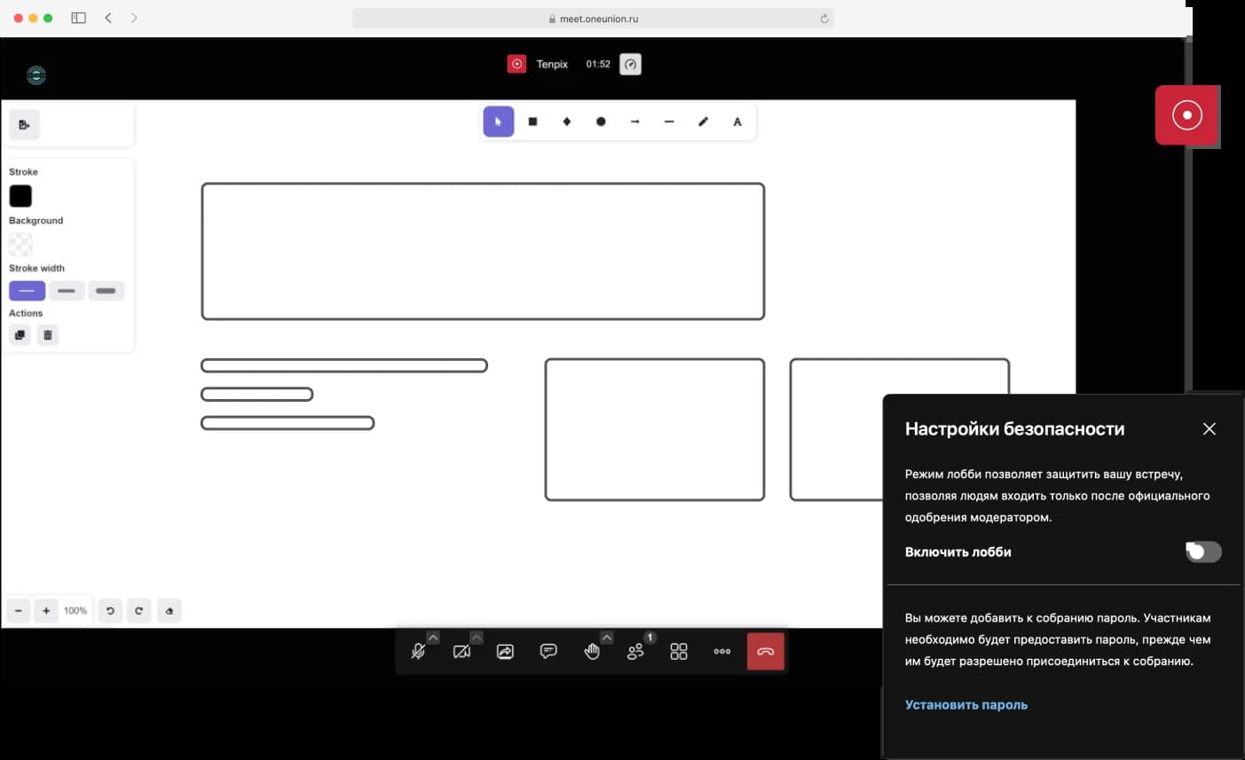
Task: Select the pointer selection tool
Action: tap(499, 121)
